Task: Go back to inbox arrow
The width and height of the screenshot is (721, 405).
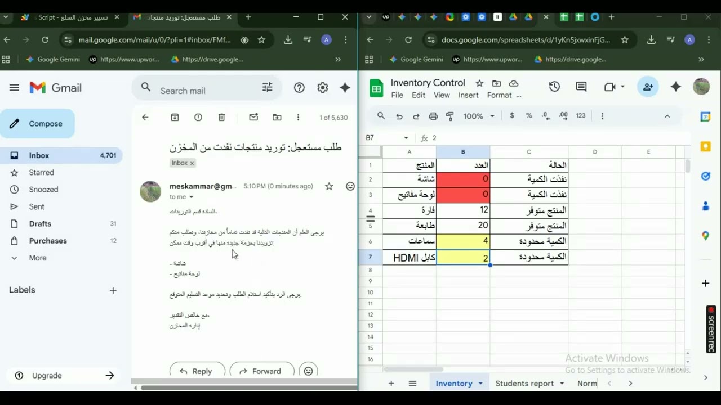Action: click(145, 117)
